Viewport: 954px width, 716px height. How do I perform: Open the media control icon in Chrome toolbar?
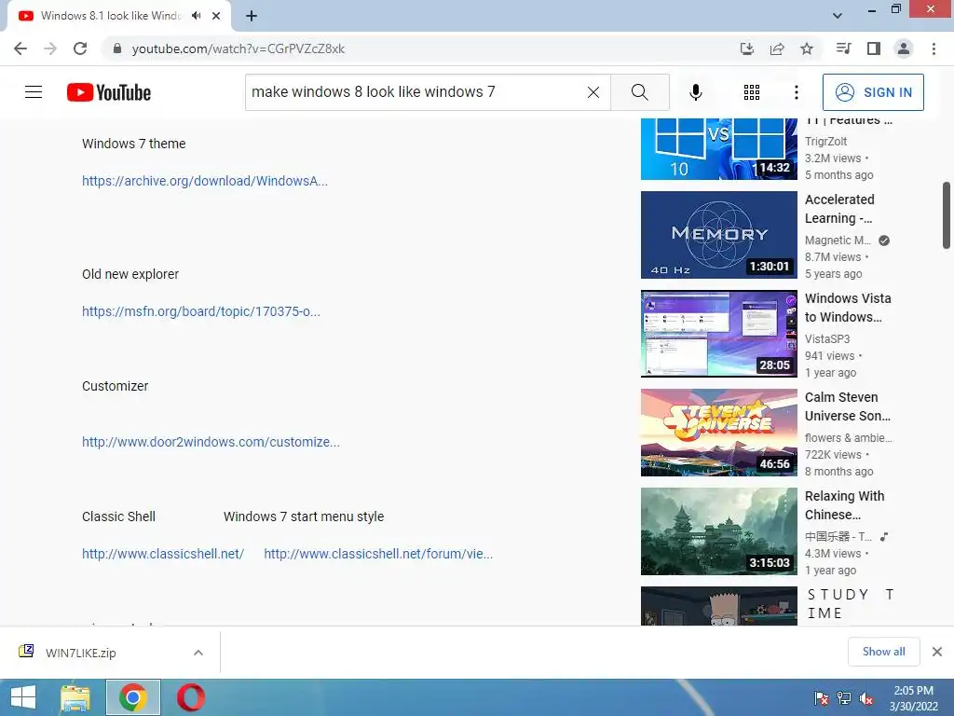[x=843, y=48]
